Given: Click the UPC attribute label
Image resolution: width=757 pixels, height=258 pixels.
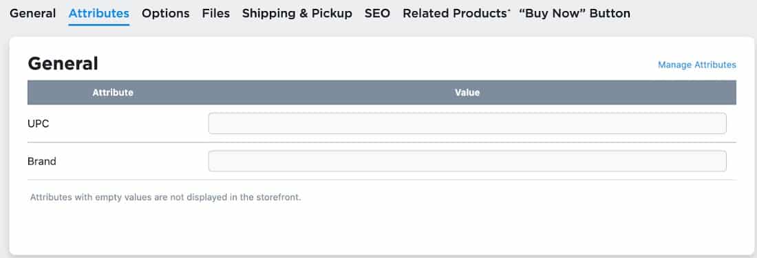Looking at the screenshot, I should (x=38, y=123).
